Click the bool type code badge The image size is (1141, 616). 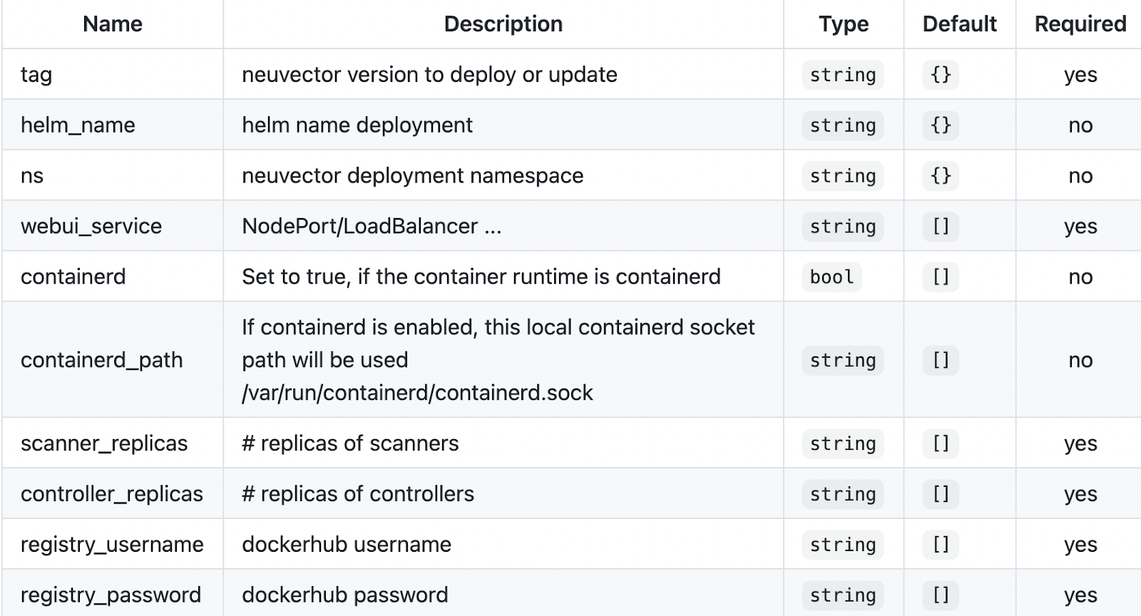click(x=832, y=277)
